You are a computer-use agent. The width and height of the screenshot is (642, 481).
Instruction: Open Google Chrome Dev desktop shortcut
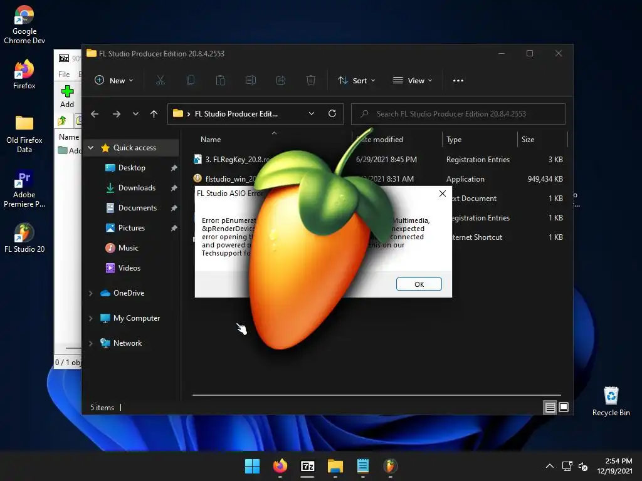point(24,24)
